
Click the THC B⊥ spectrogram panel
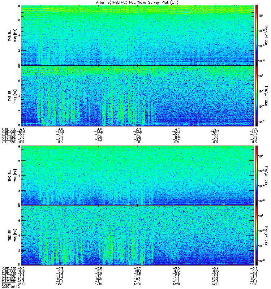pos(137,176)
